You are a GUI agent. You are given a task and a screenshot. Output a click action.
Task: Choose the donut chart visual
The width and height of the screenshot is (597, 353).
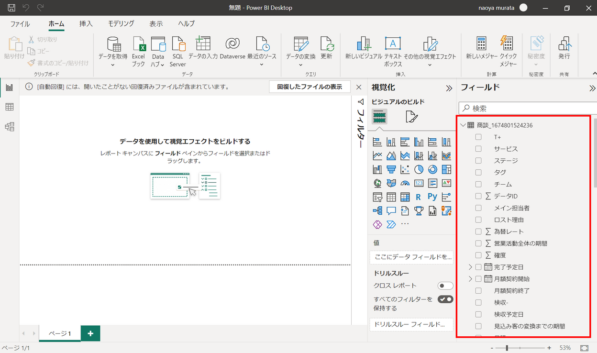(x=432, y=169)
